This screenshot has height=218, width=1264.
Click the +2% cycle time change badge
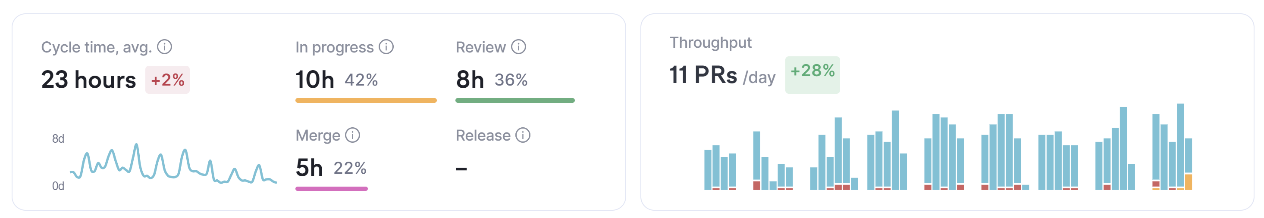(x=167, y=80)
